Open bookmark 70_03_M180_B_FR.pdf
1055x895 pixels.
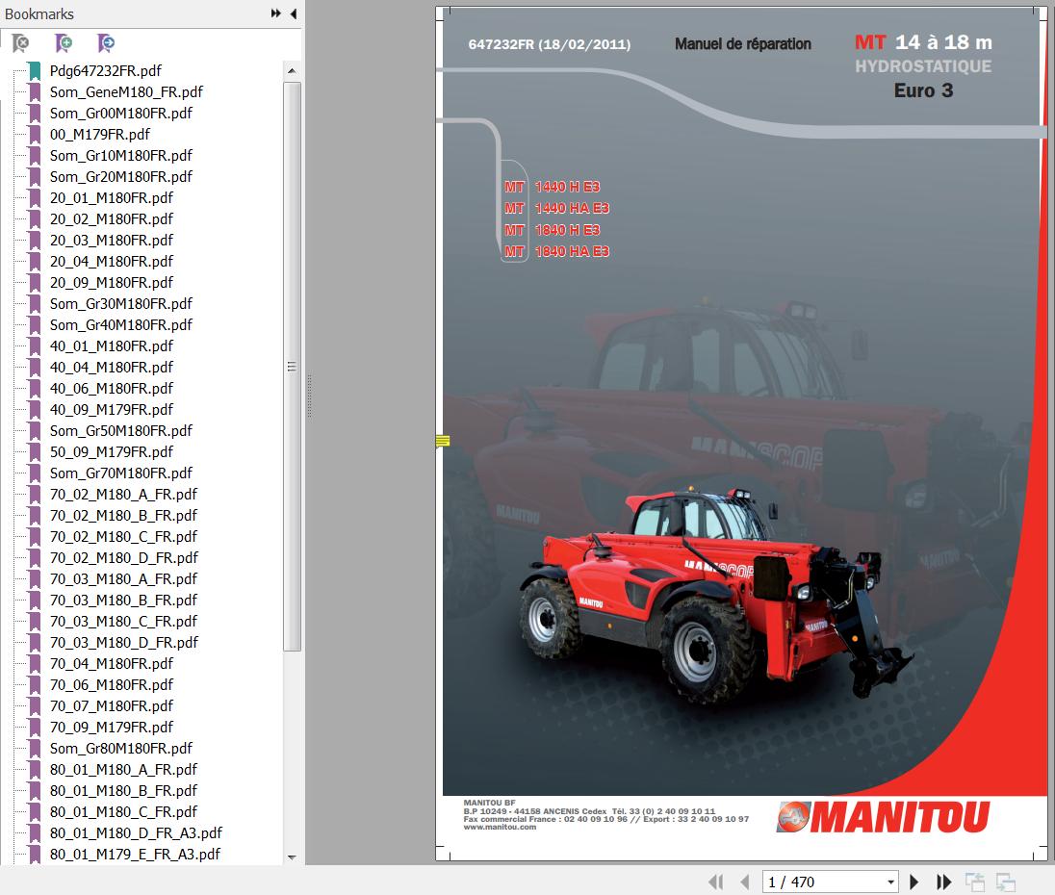coord(123,601)
